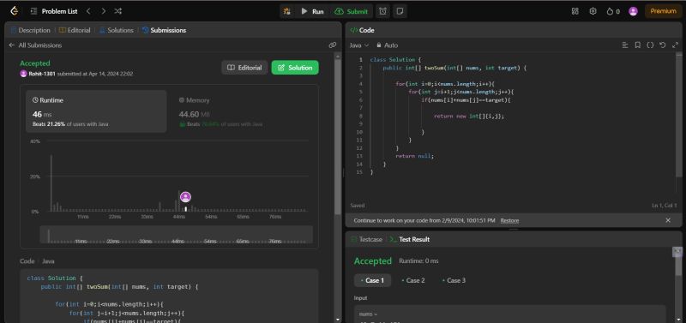Click the tallest bar in runtime distribution
Screen dimensions: 686x323
[51, 183]
